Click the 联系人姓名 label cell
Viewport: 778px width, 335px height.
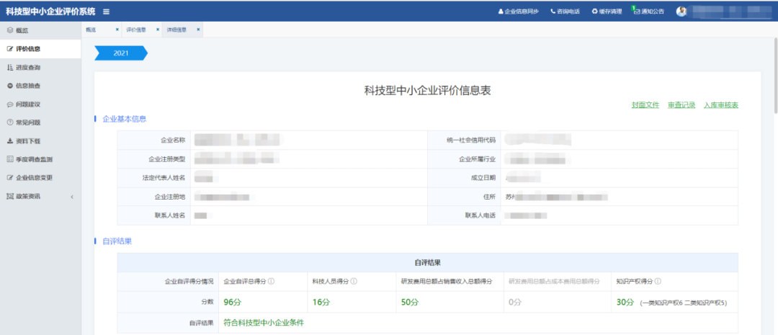(154, 215)
